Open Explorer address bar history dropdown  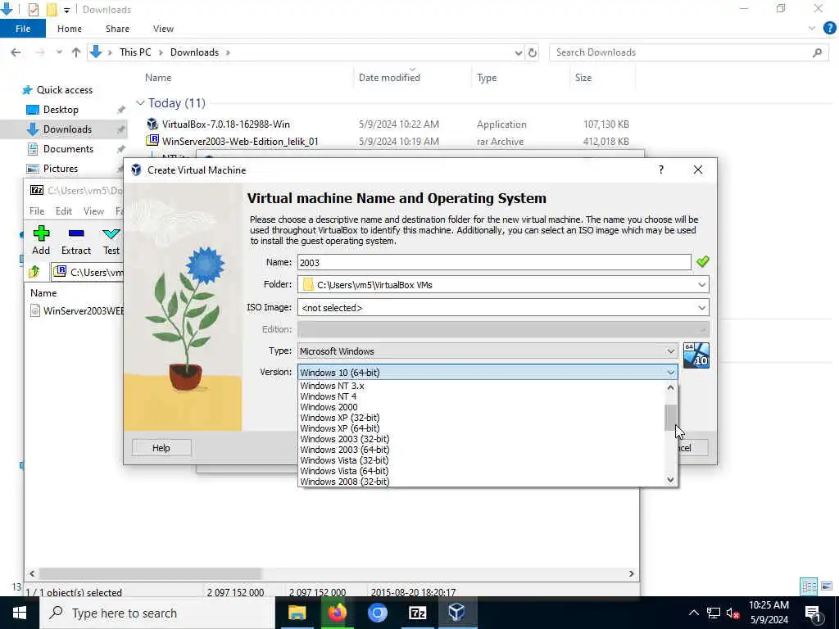(518, 52)
